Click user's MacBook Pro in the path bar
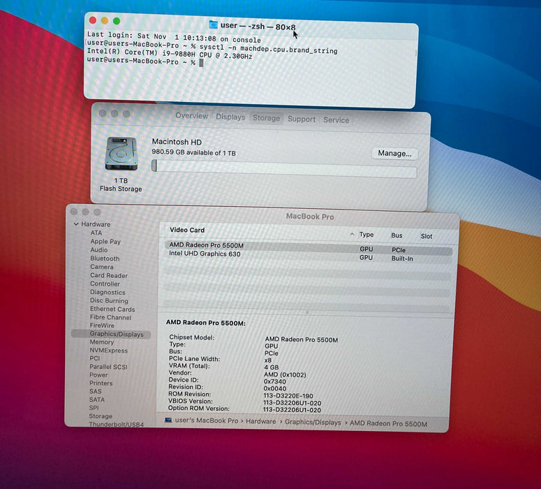 pyautogui.click(x=207, y=421)
